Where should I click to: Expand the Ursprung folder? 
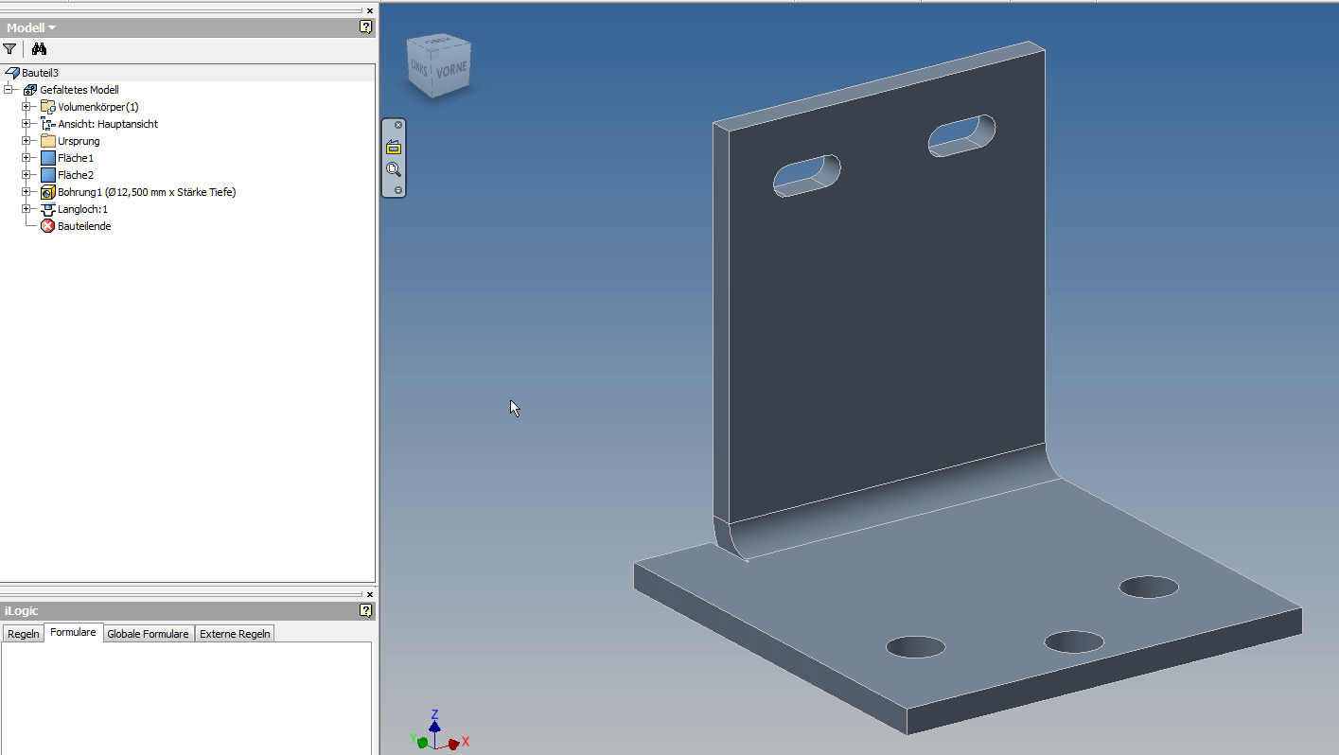click(x=26, y=141)
